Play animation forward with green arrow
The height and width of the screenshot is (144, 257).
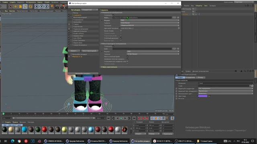pos(121,118)
